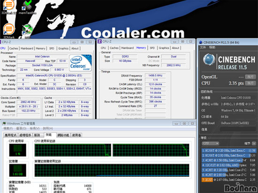Screen dimensions: 258x193
Task: Open Graphics tab in left CPU-Z window
Action: coord(63,49)
